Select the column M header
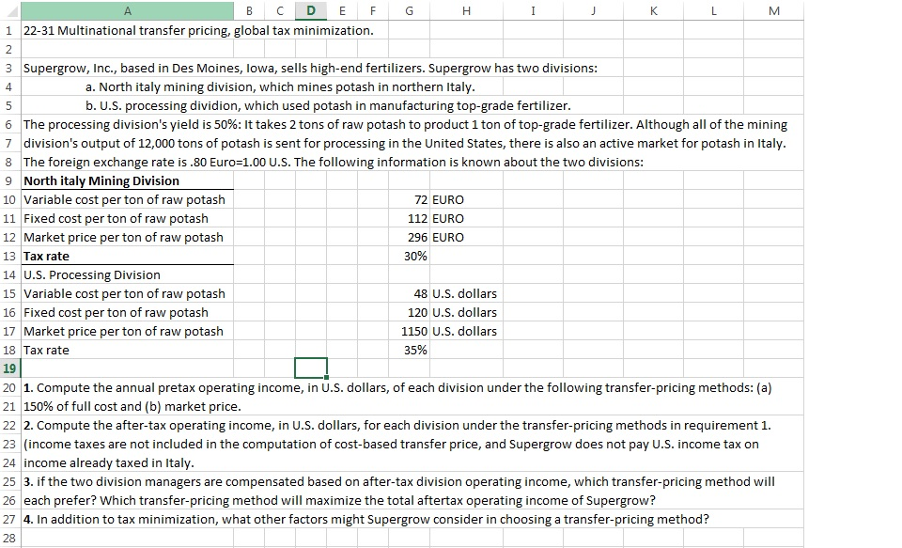902x548 pixels. click(773, 11)
